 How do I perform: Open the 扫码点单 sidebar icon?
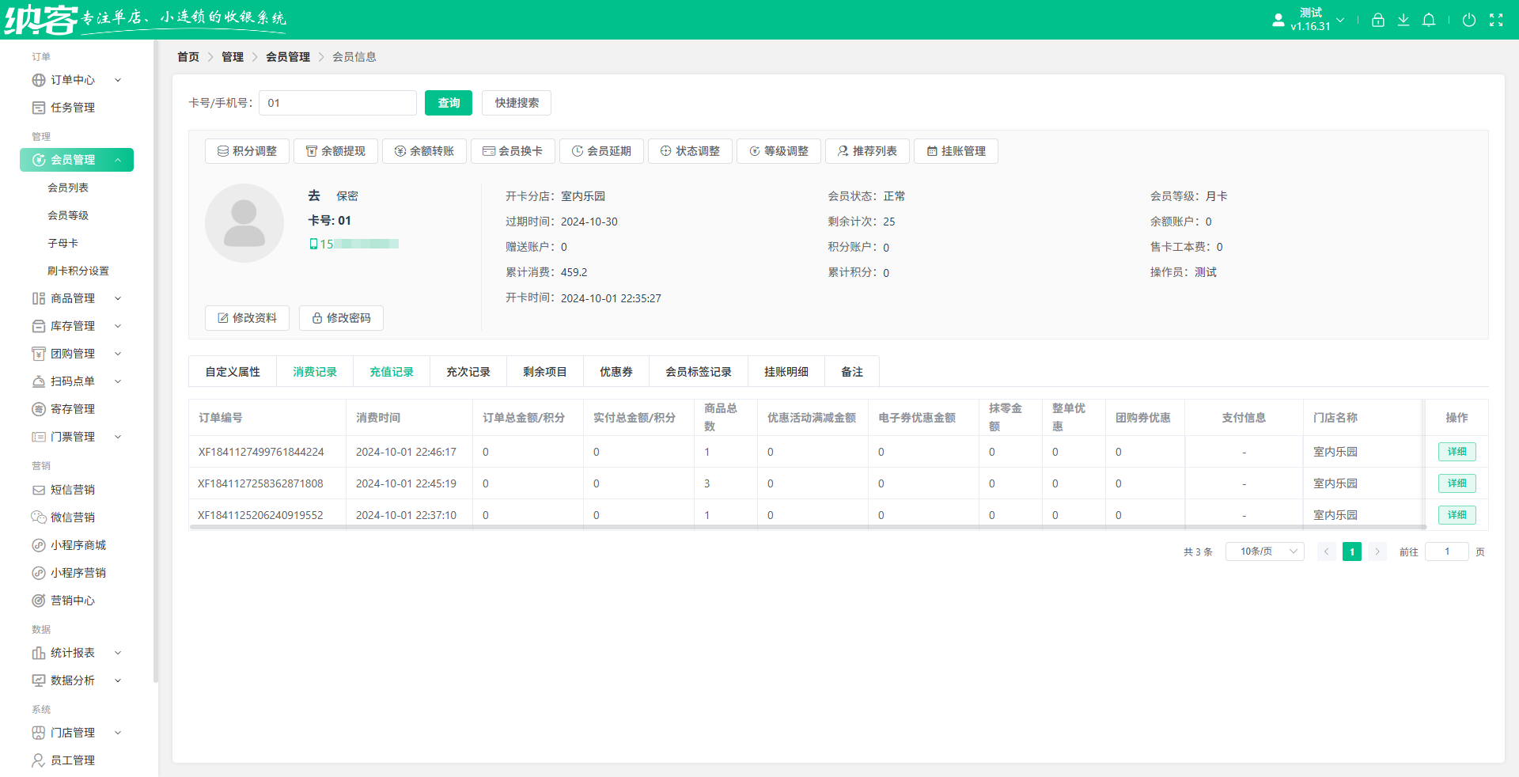tap(39, 381)
